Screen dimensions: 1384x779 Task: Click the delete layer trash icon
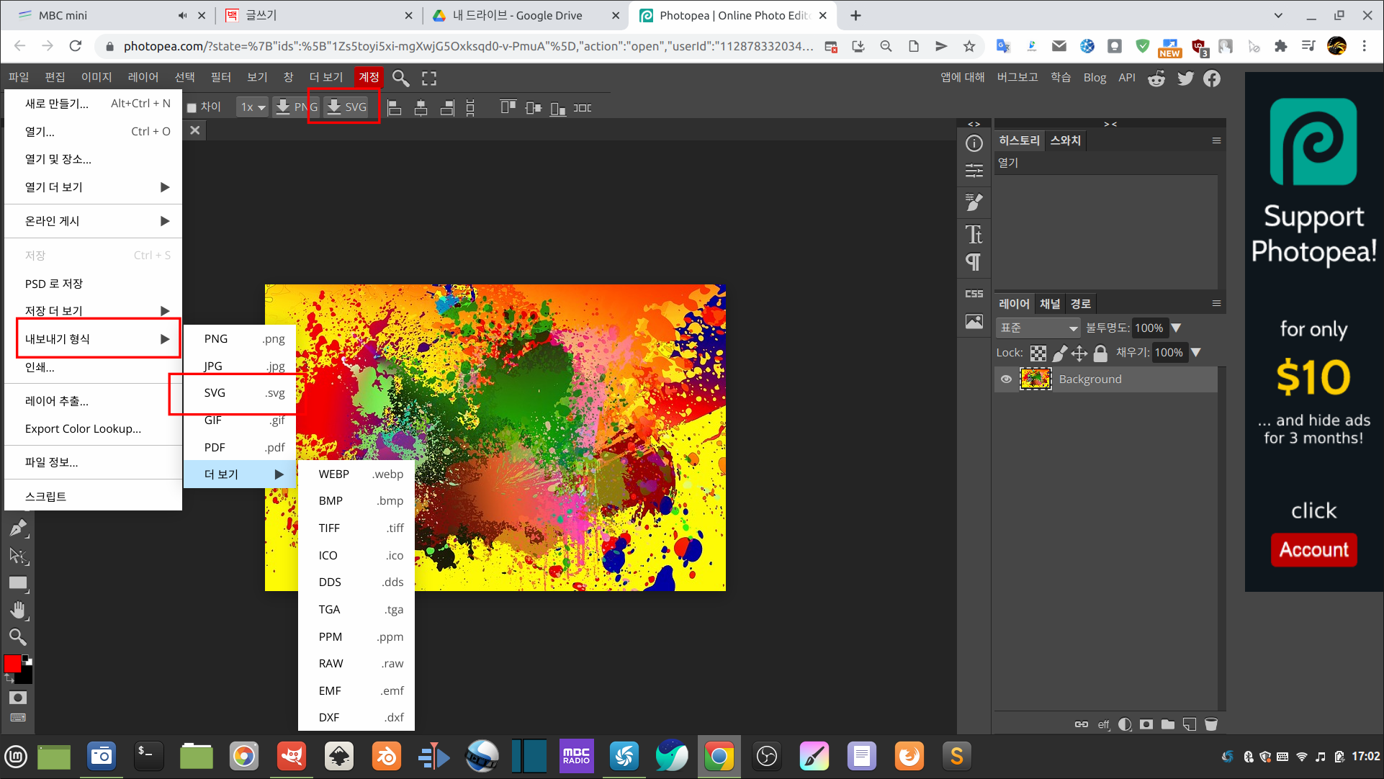tap(1211, 724)
